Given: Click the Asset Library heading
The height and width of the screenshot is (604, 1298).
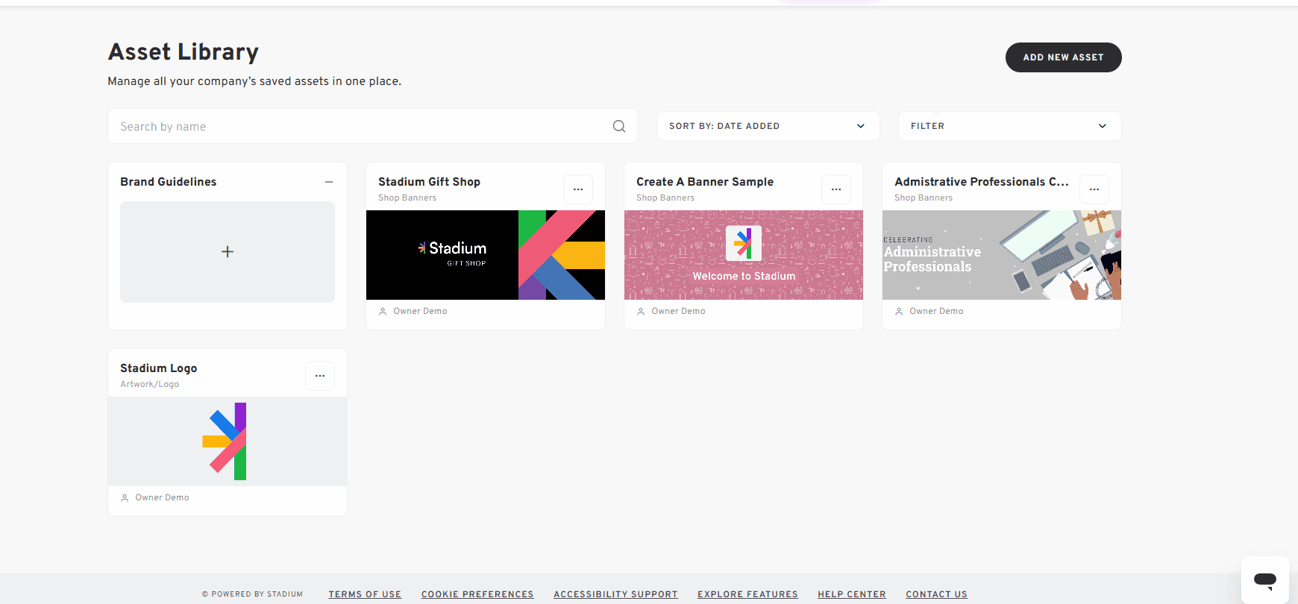Looking at the screenshot, I should click(184, 51).
